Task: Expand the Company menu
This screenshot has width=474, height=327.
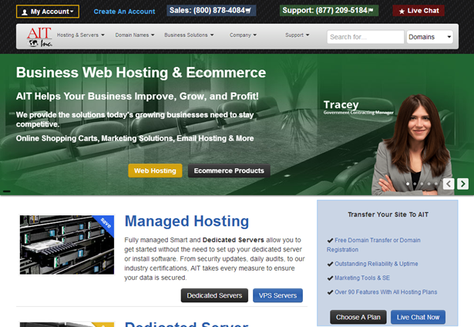Action: pos(243,35)
